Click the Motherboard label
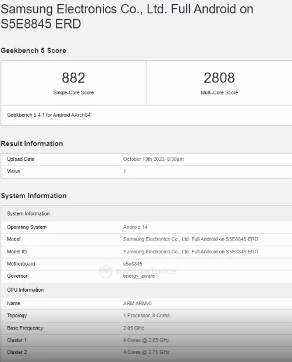Viewport: 292px width, 362px height. (x=21, y=264)
